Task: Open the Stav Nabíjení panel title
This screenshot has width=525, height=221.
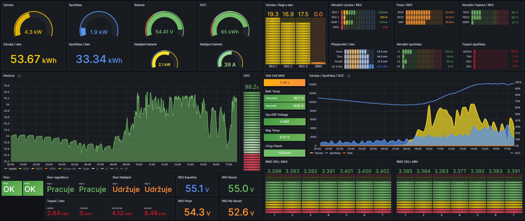Action: click(x=122, y=177)
